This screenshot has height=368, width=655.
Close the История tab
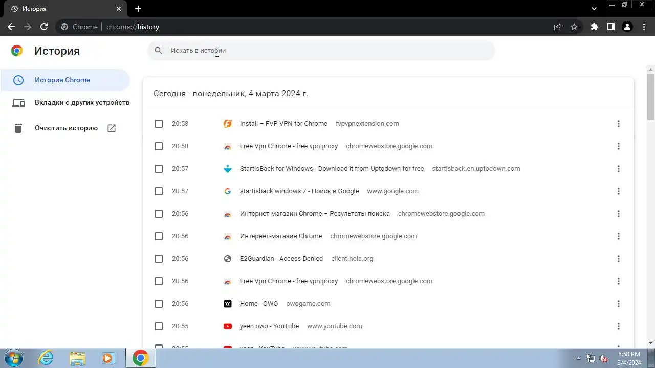pos(119,9)
